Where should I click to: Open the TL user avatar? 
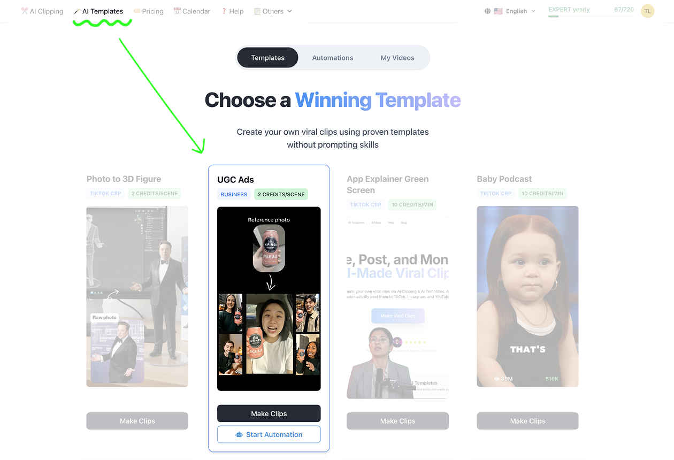(x=647, y=11)
